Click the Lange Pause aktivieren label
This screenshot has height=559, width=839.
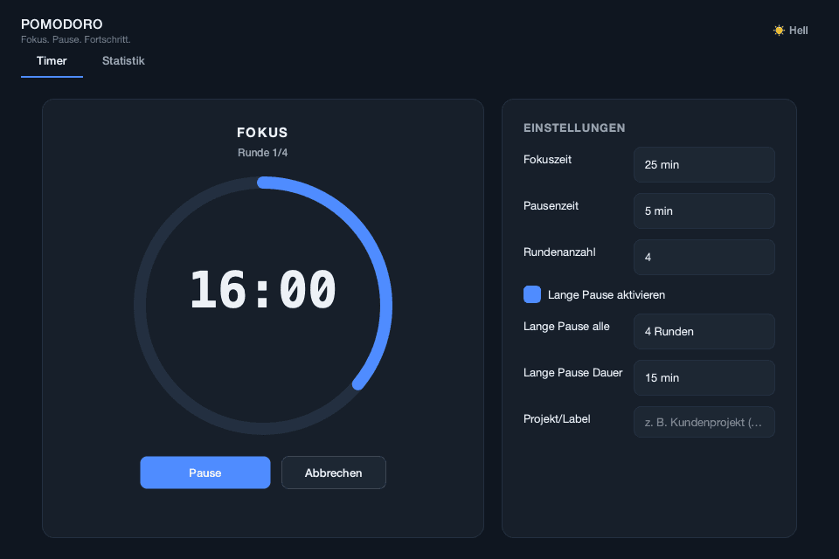point(607,294)
